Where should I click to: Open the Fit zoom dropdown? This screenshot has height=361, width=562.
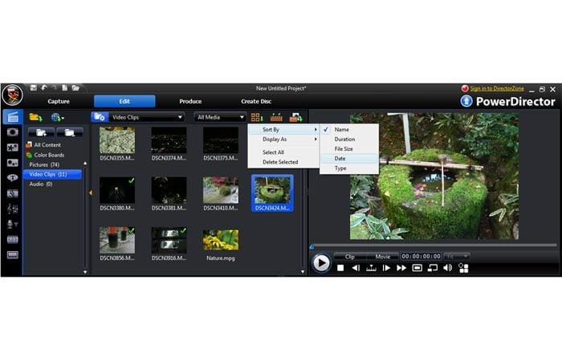tap(457, 257)
